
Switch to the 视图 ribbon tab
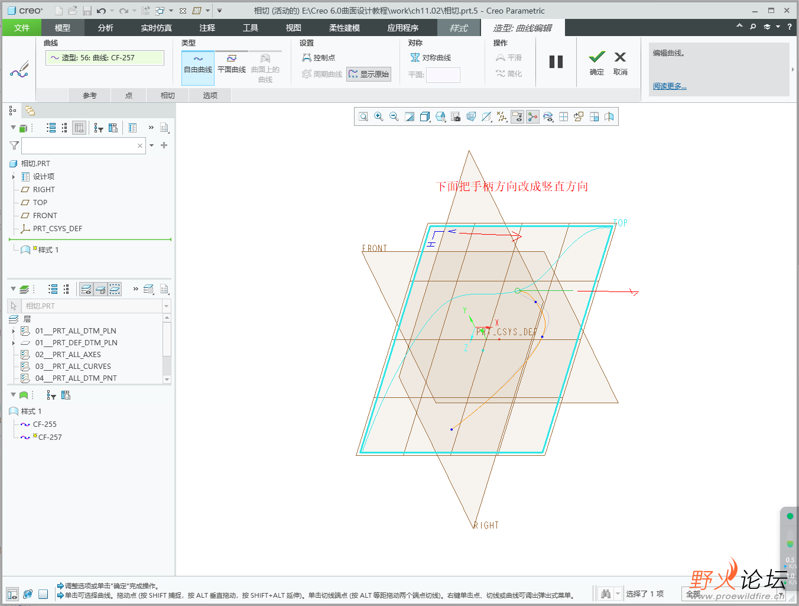tap(294, 28)
